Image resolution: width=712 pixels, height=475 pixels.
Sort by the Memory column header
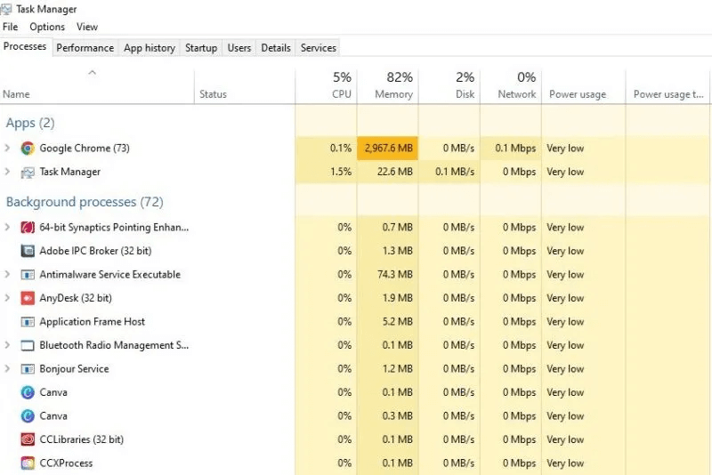click(x=387, y=86)
